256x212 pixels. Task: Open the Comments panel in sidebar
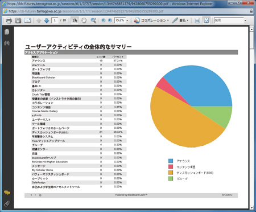7,193
